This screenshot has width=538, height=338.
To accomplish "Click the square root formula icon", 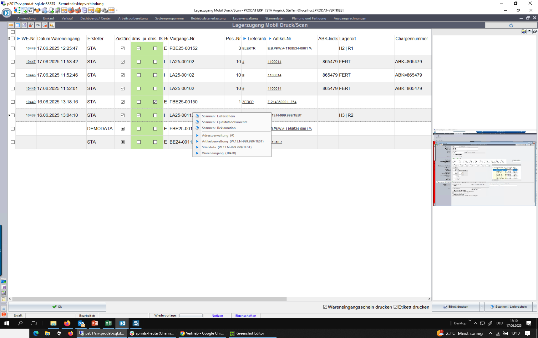I will pos(31,10).
